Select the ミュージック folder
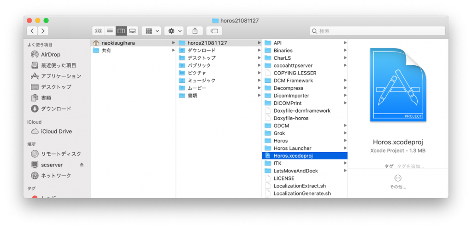This screenshot has width=472, height=229. [x=219, y=80]
